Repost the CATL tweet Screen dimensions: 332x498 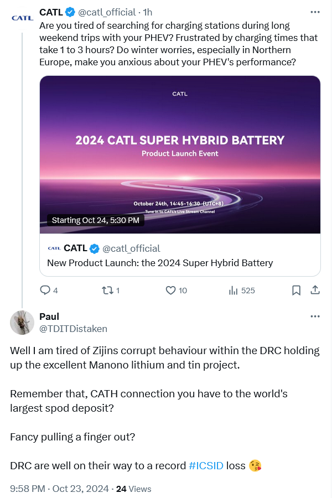(107, 290)
